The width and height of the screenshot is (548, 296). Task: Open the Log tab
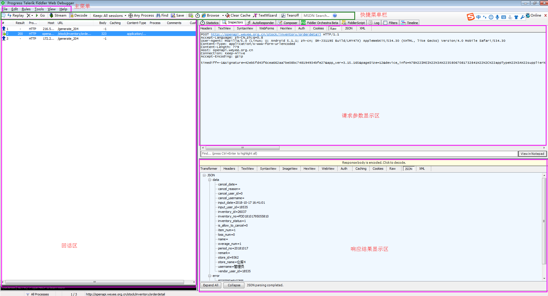[374, 23]
